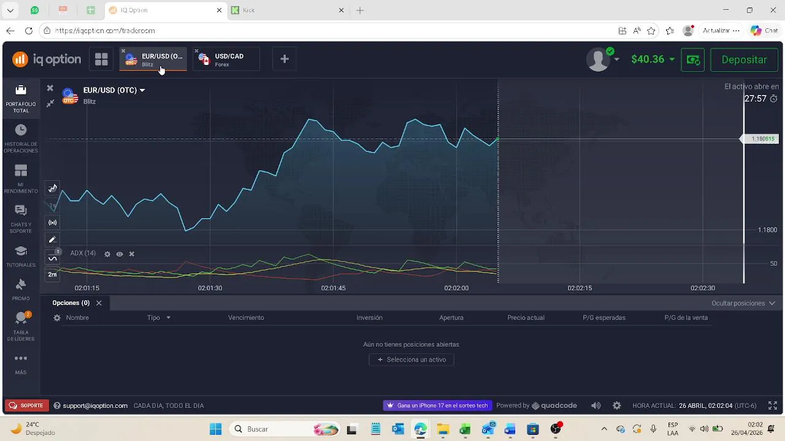
Task: Open ADX (14) indicator settings gear
Action: point(107,254)
